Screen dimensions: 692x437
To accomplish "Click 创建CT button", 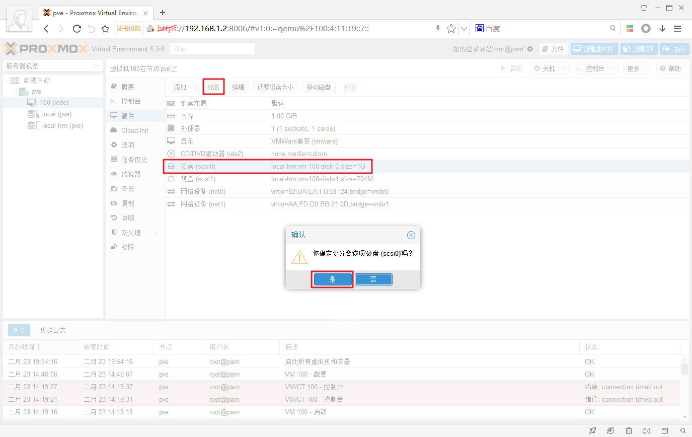I will [x=638, y=49].
